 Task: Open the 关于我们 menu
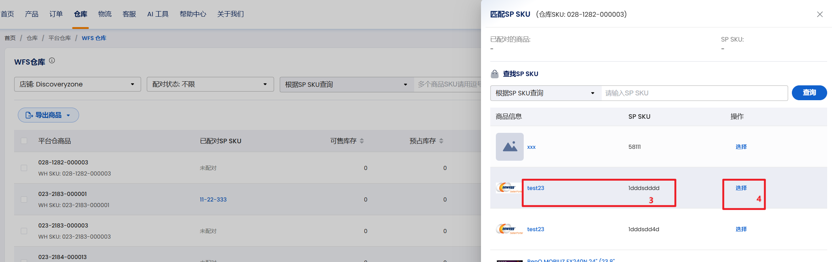coord(230,14)
